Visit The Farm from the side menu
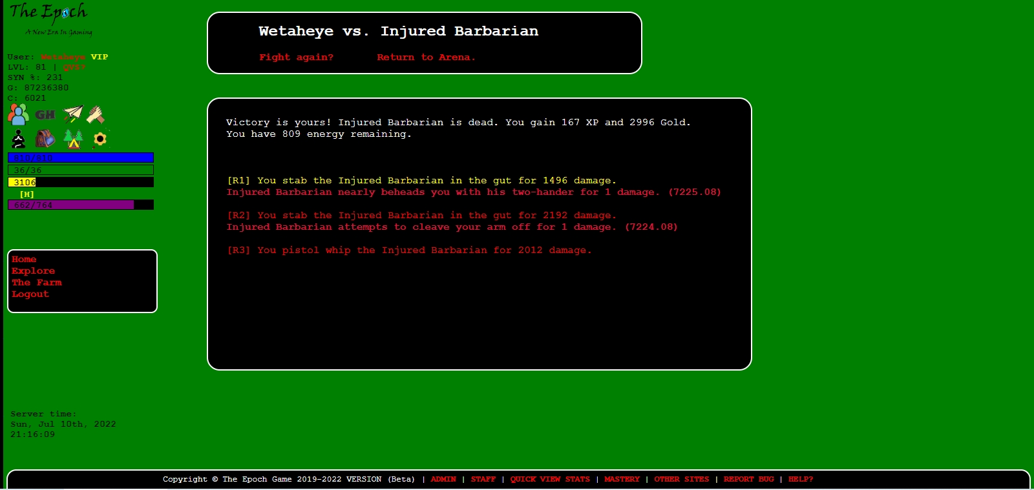The image size is (1034, 490). tap(37, 283)
